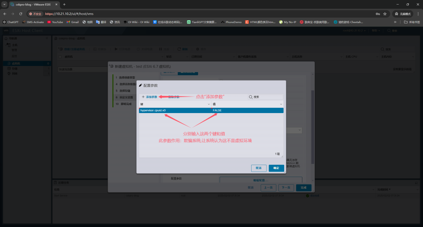Click inside the 配置参数 dialog search field
423x227 pixels.
click(266, 97)
